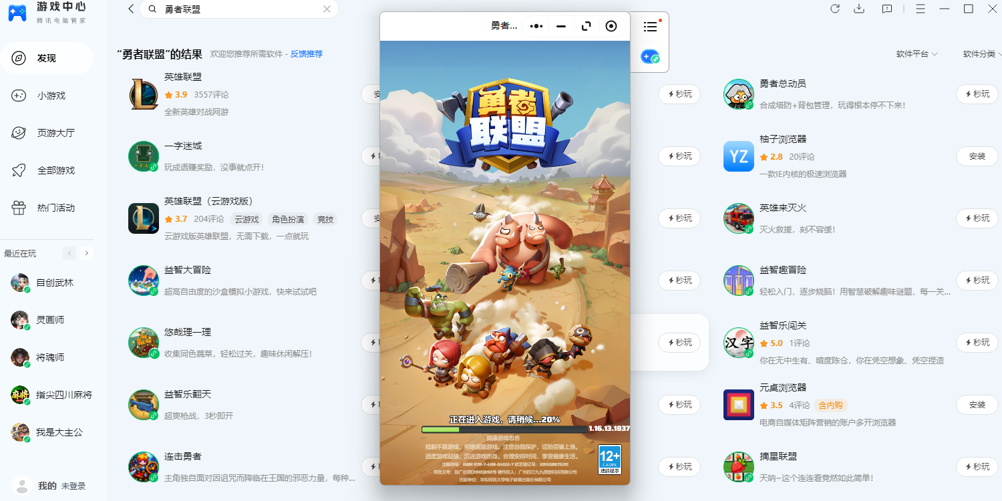Open the 元桌浏览器 icon
This screenshot has height=501, width=1002.
tap(739, 405)
